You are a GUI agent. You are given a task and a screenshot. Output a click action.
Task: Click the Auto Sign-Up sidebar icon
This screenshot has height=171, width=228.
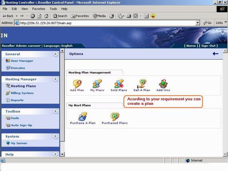(8, 125)
